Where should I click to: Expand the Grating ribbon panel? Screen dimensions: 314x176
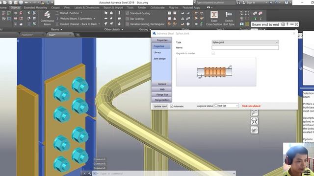145,29
